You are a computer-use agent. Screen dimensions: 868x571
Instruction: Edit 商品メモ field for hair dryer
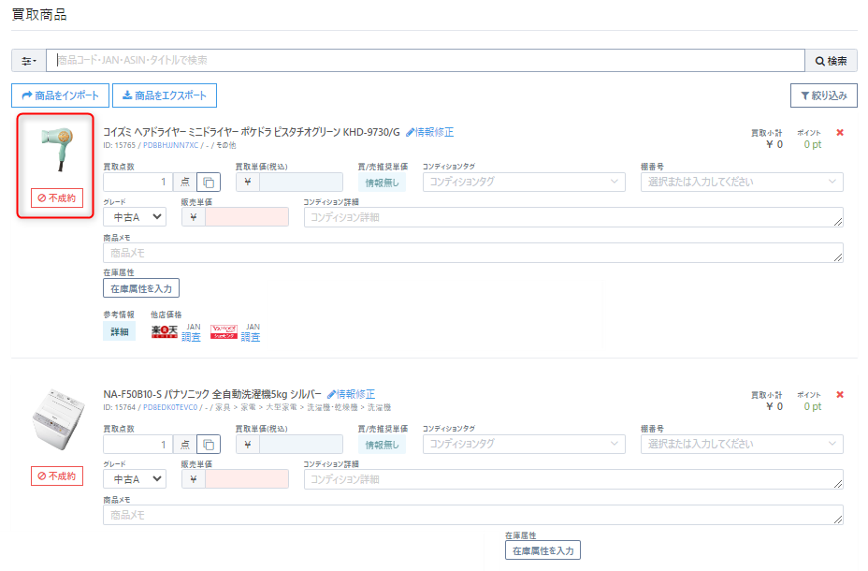click(473, 253)
